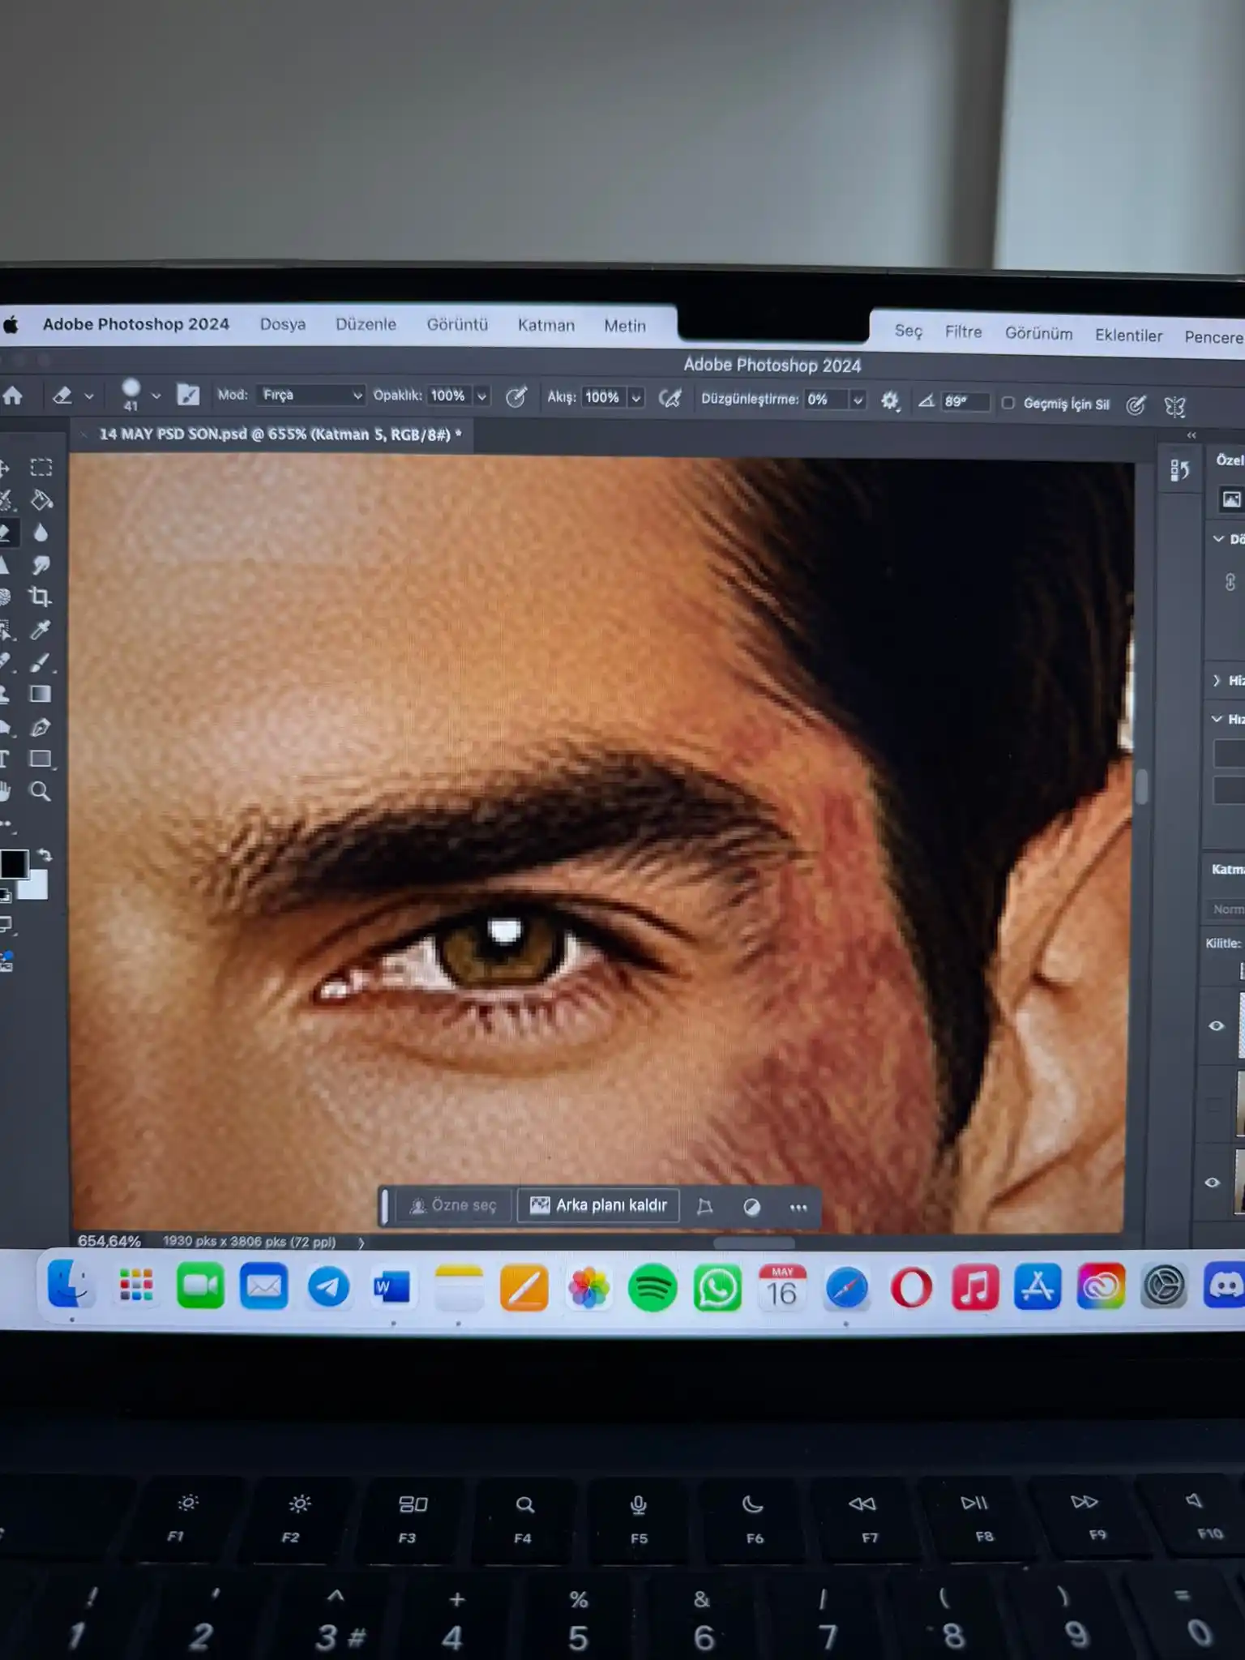
Task: Hide the bottom layer eye icon
Action: 1212,1183
